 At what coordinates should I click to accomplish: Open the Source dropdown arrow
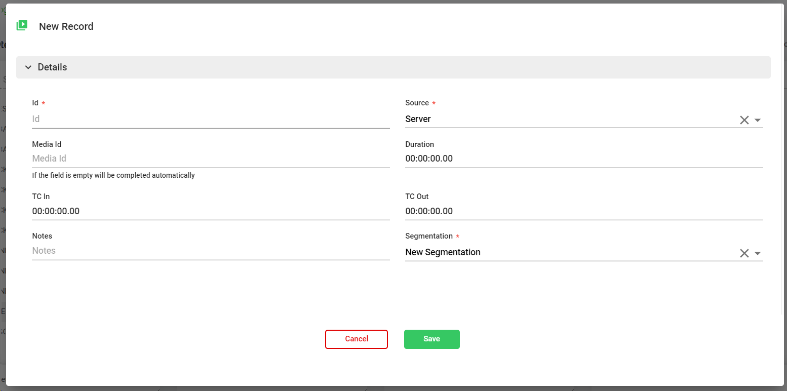(x=758, y=120)
